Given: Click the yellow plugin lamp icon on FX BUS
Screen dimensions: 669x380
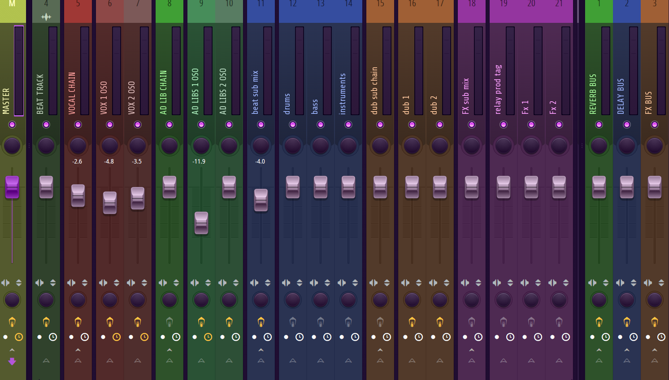Looking at the screenshot, I should coord(655,321).
